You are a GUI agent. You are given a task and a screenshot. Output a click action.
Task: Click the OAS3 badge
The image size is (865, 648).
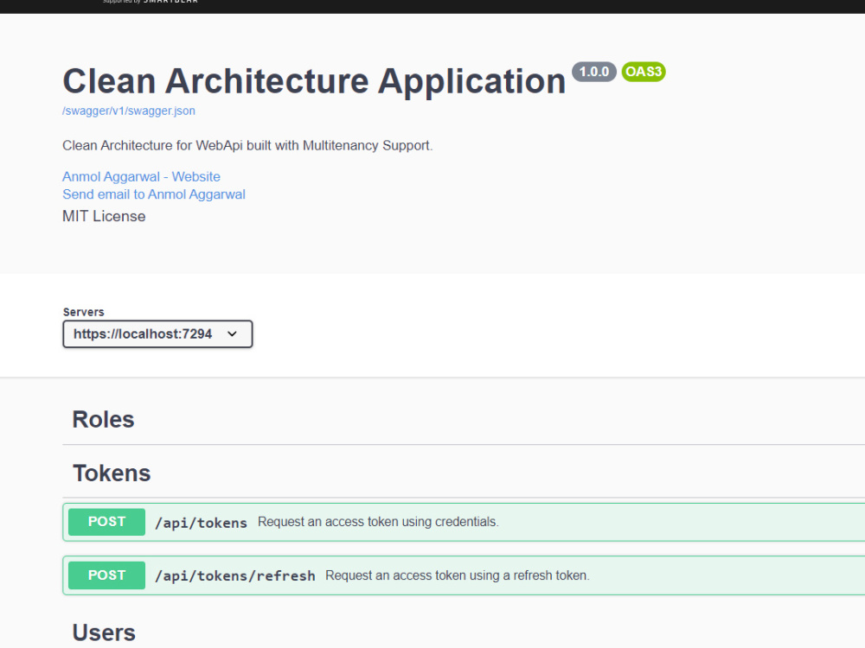(644, 72)
